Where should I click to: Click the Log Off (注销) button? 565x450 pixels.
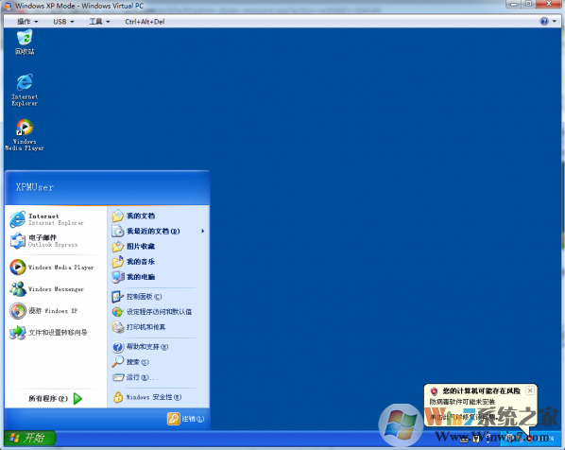185,419
